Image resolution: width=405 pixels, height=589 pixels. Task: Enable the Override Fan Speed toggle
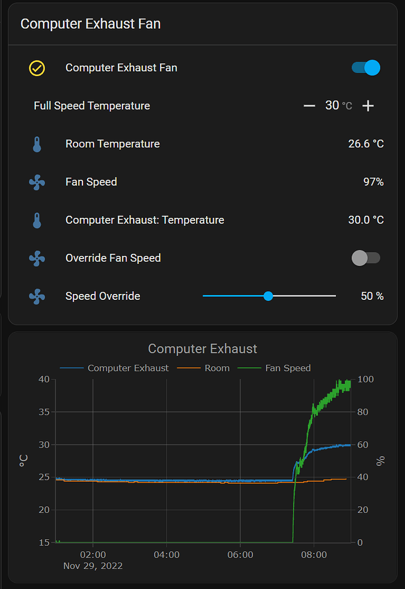(366, 258)
